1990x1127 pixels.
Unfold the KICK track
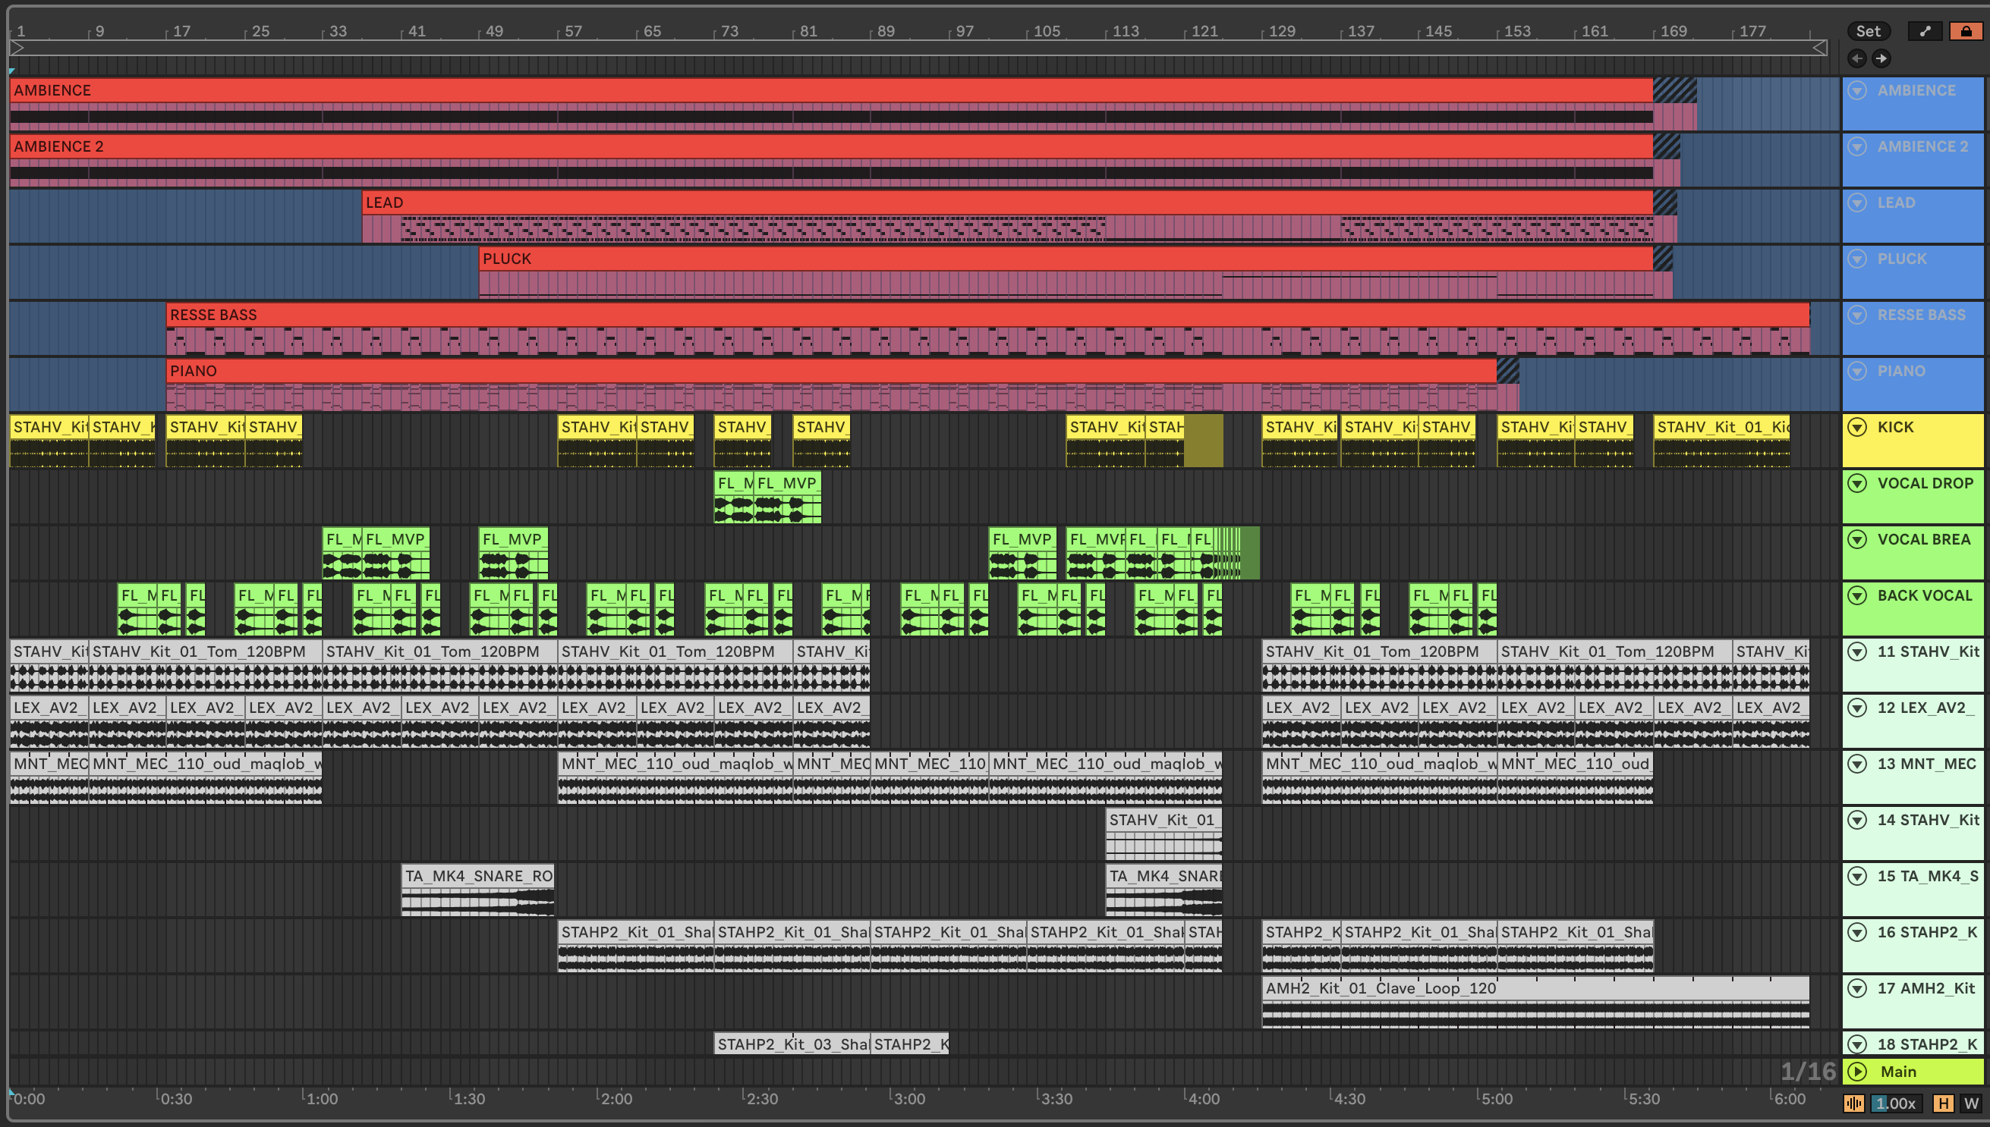point(1857,426)
